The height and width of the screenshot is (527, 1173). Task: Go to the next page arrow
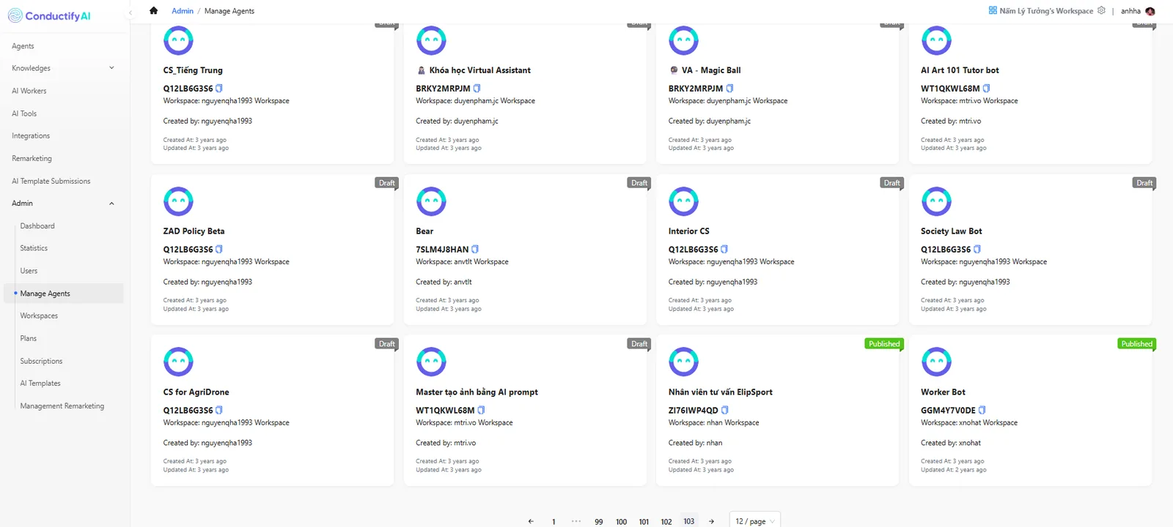pyautogui.click(x=711, y=521)
